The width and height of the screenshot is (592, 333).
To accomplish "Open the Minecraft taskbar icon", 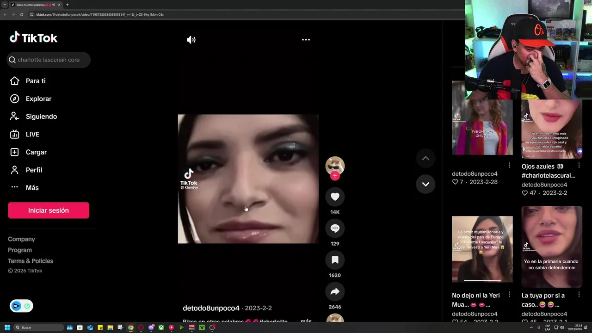I will pyautogui.click(x=202, y=327).
